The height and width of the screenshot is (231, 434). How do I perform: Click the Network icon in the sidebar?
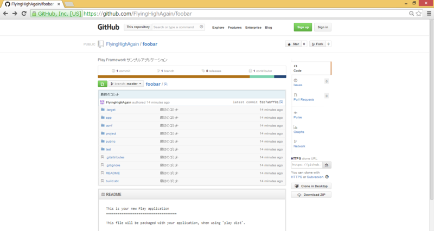295,142
